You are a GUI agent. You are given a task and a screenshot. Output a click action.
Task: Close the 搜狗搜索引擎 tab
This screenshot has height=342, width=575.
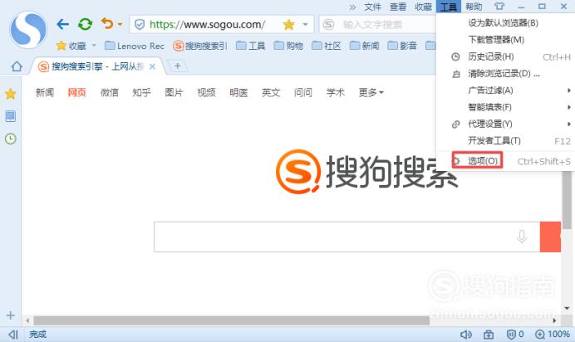153,66
